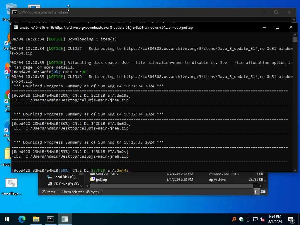
Task: Click the horizontal scrollbar right arrow in Explorer
Action: pyautogui.click(x=260, y=186)
